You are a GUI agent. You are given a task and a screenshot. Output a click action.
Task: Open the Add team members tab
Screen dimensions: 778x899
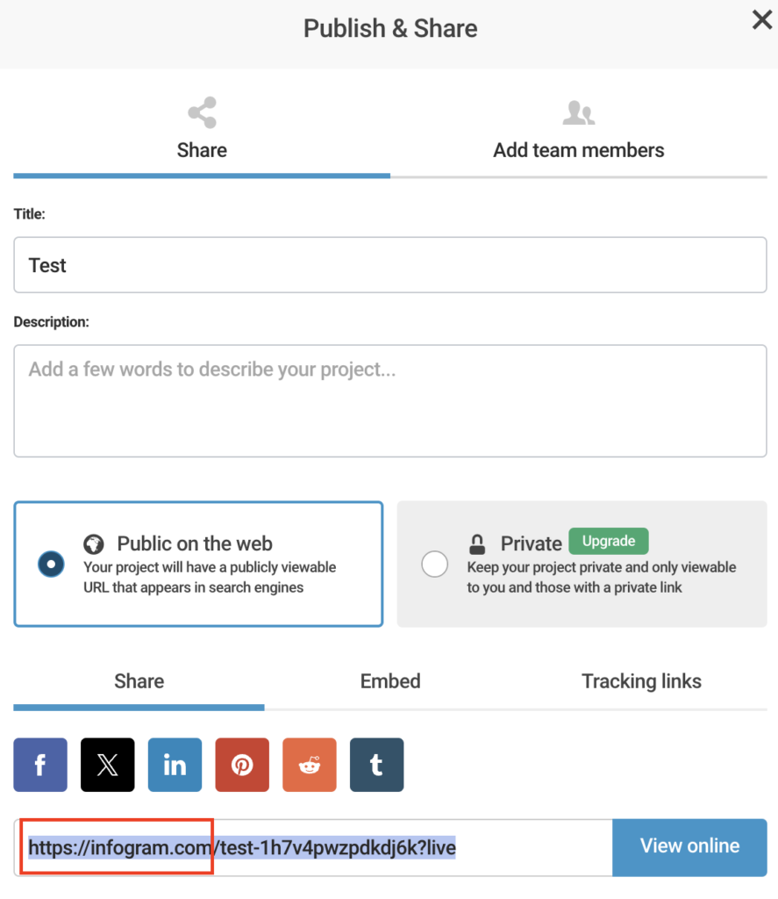pos(578,150)
